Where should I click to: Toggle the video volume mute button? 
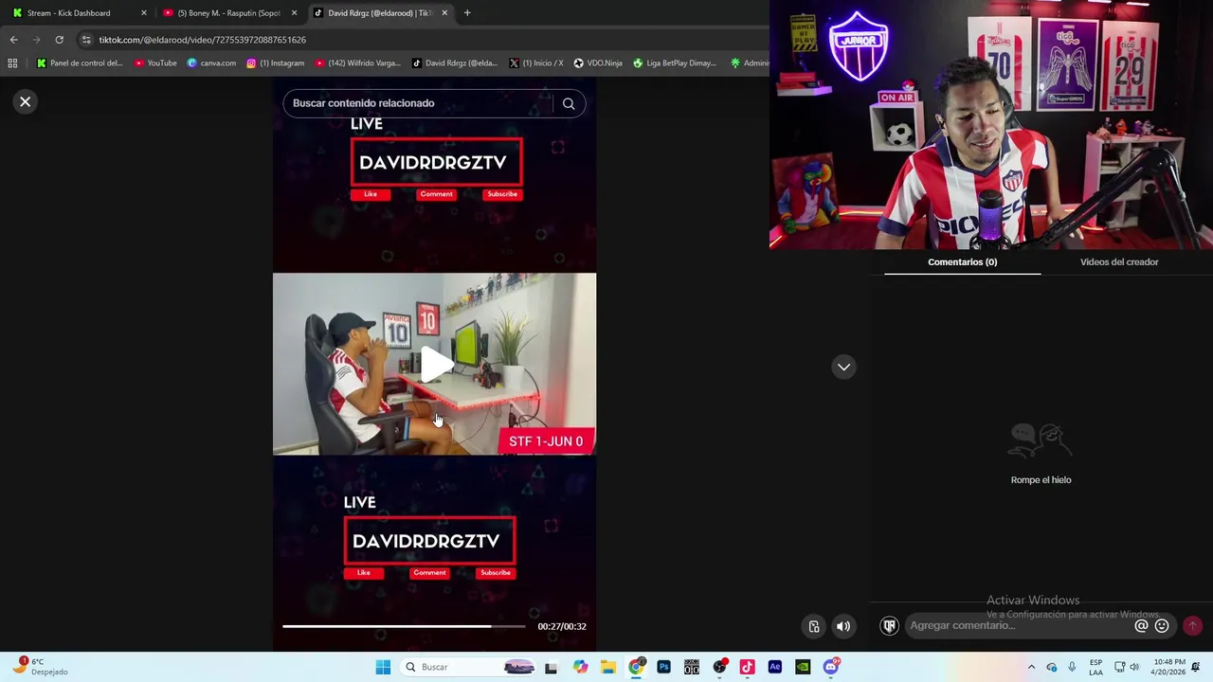click(842, 626)
